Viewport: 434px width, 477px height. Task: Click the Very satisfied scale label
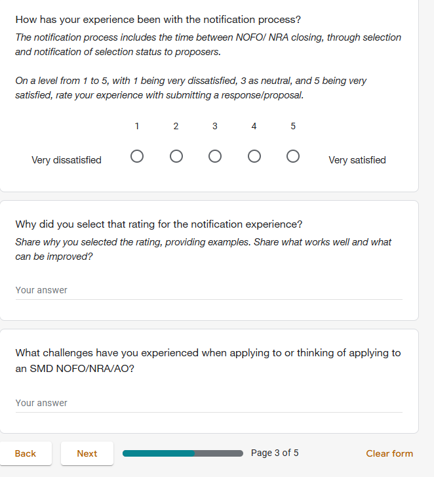point(357,160)
